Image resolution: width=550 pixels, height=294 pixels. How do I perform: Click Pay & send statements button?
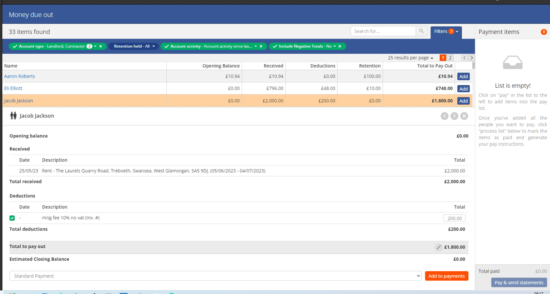(519, 283)
